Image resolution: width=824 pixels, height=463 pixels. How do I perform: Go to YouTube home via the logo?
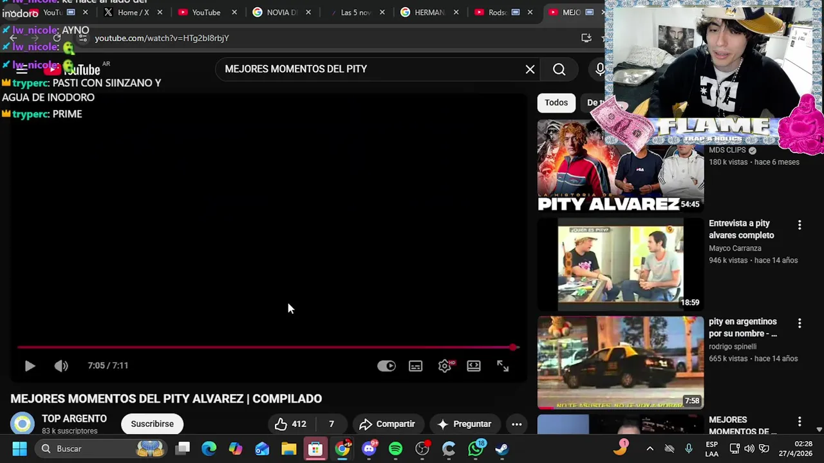click(72, 69)
